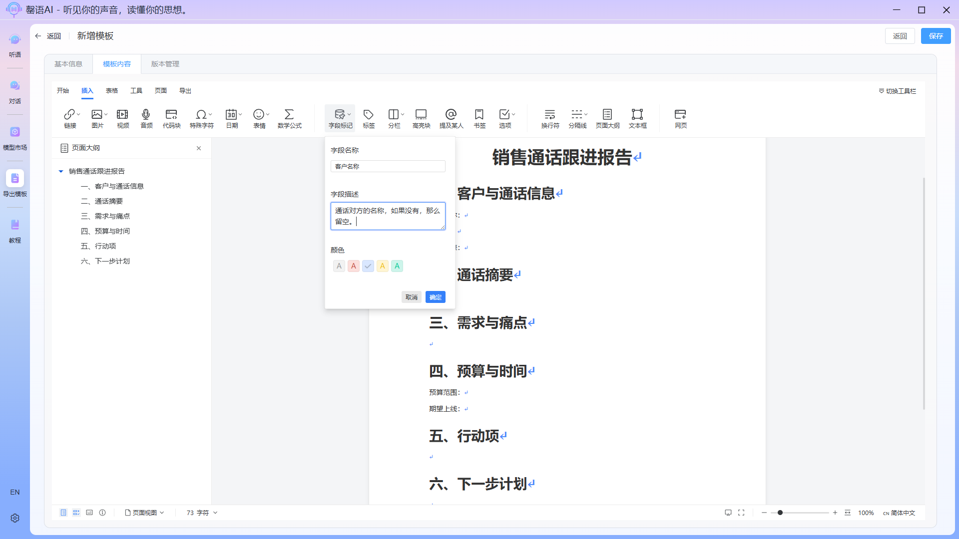Insert 特殊字符 special character
The height and width of the screenshot is (539, 959).
[201, 119]
